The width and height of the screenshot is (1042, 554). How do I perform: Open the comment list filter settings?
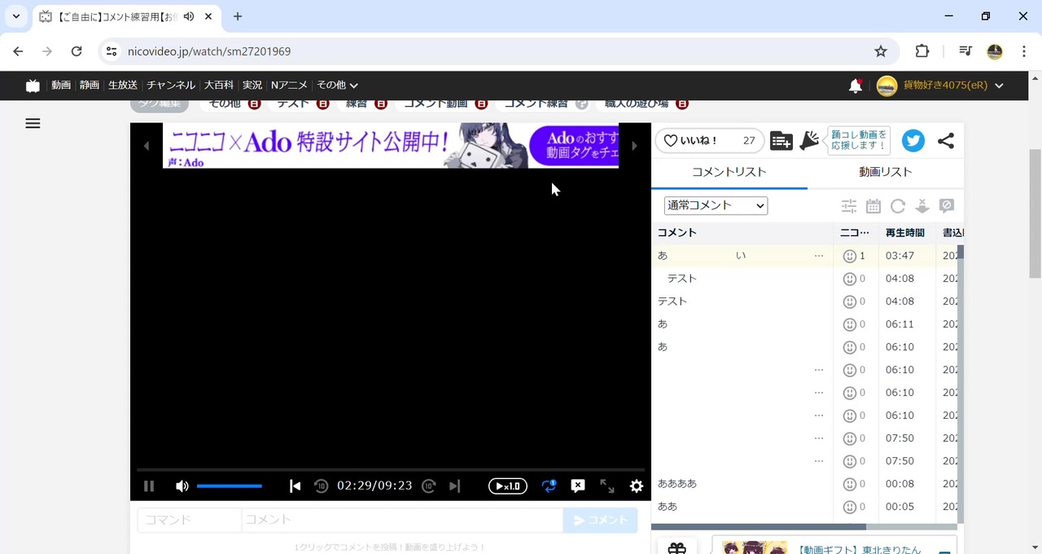(x=849, y=205)
